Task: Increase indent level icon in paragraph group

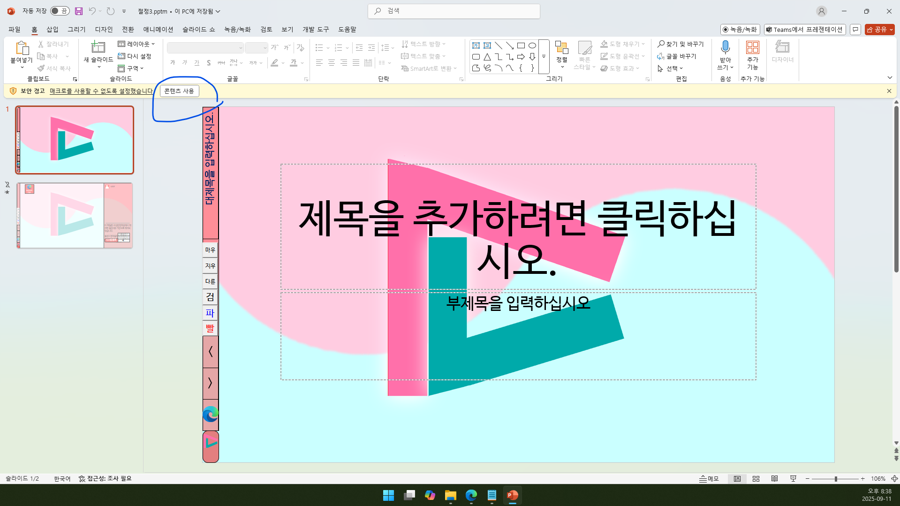Action: [x=371, y=48]
